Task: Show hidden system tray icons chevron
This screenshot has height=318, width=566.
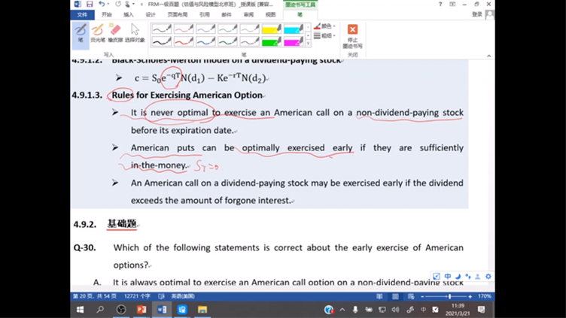Action: click(342, 309)
